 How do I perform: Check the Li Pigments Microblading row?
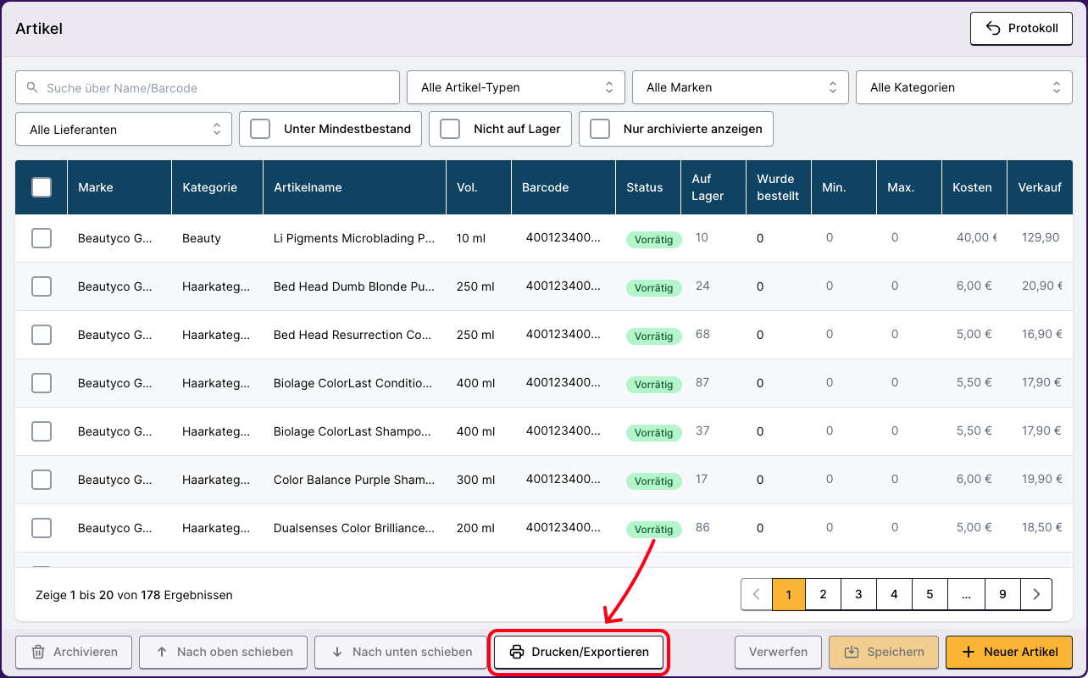(42, 238)
